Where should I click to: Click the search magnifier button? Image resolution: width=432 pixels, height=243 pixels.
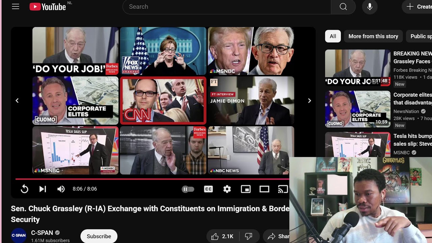[x=343, y=7]
